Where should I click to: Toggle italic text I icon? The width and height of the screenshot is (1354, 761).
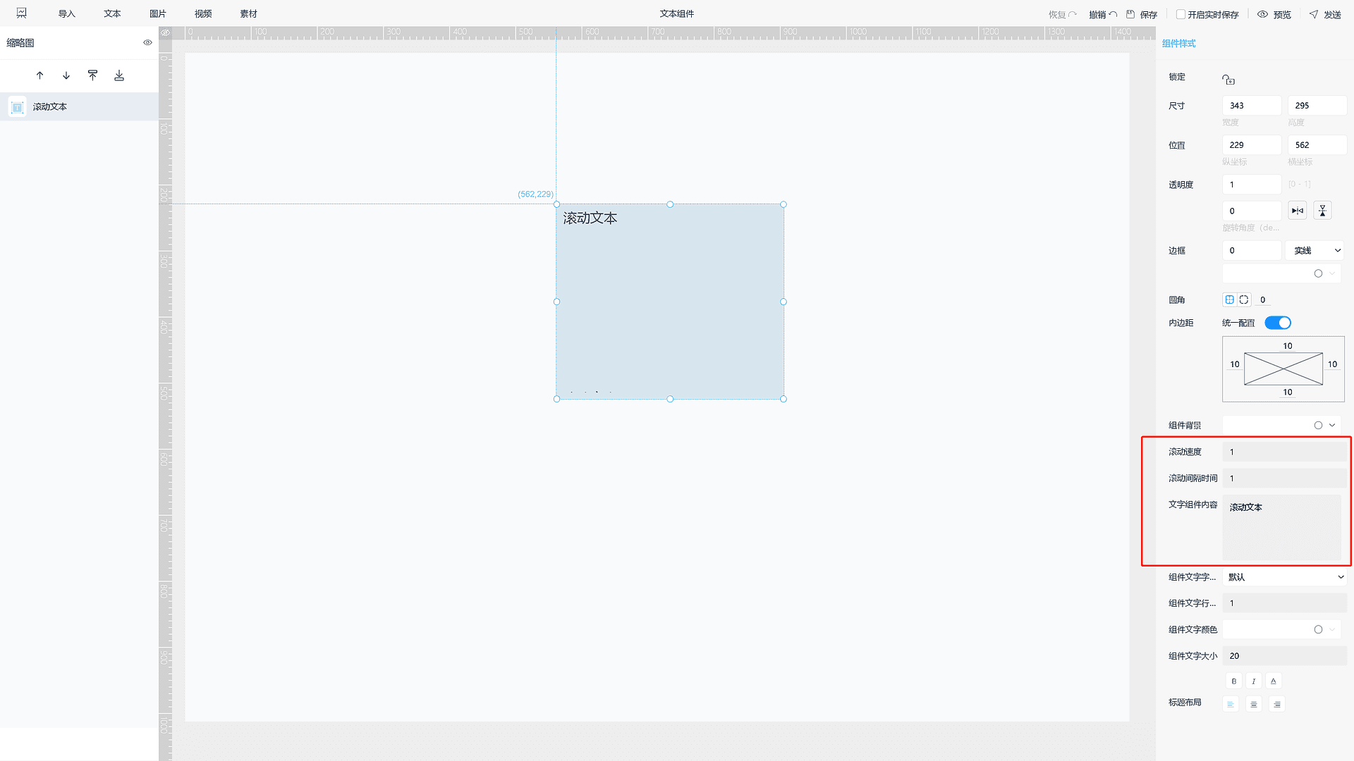[1253, 681]
